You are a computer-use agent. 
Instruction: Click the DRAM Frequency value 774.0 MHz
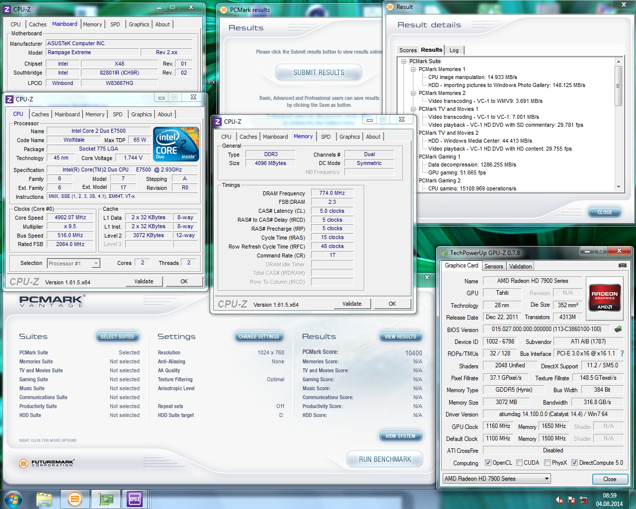coord(332,193)
